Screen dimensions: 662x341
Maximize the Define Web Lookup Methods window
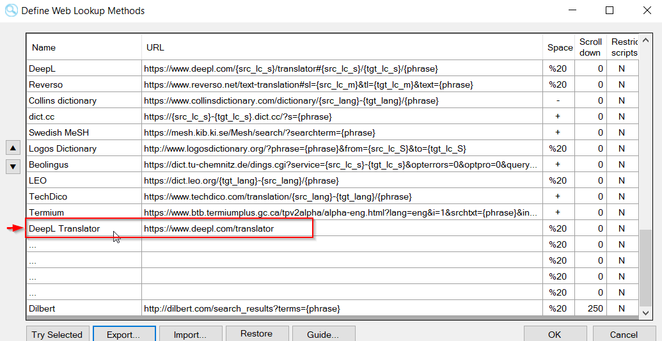pyautogui.click(x=609, y=11)
